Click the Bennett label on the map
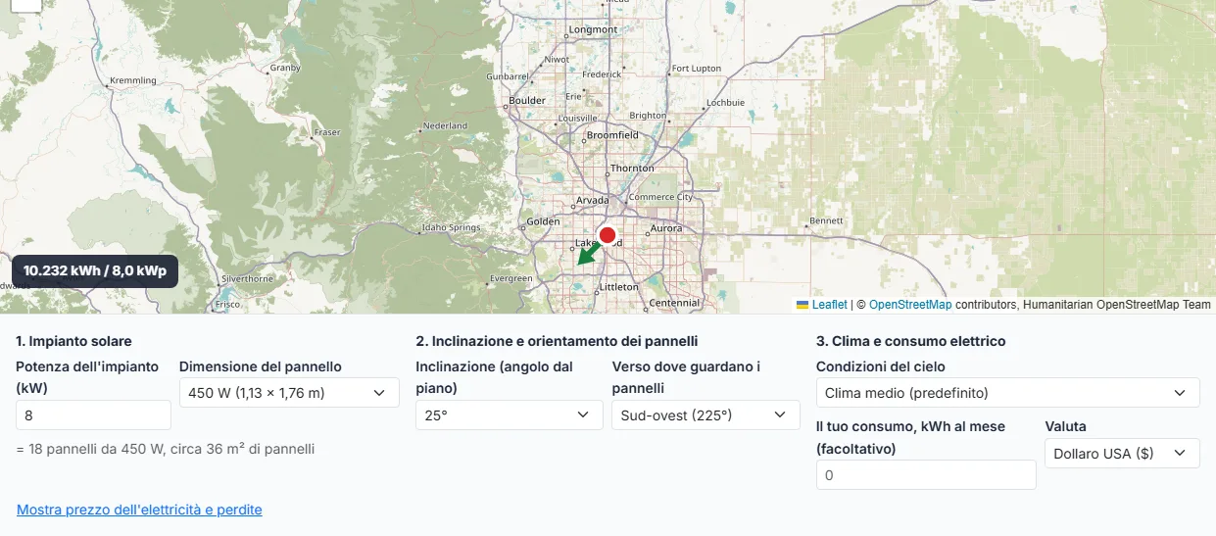Viewport: 1216px width, 536px height. point(827,221)
